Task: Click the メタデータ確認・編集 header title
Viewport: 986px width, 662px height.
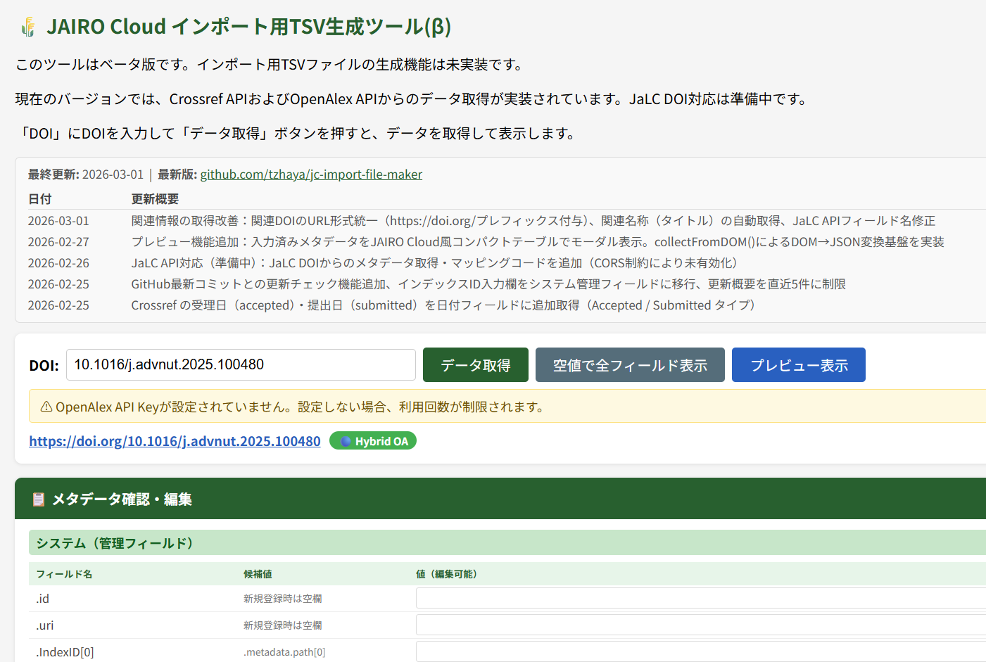Action: click(122, 499)
